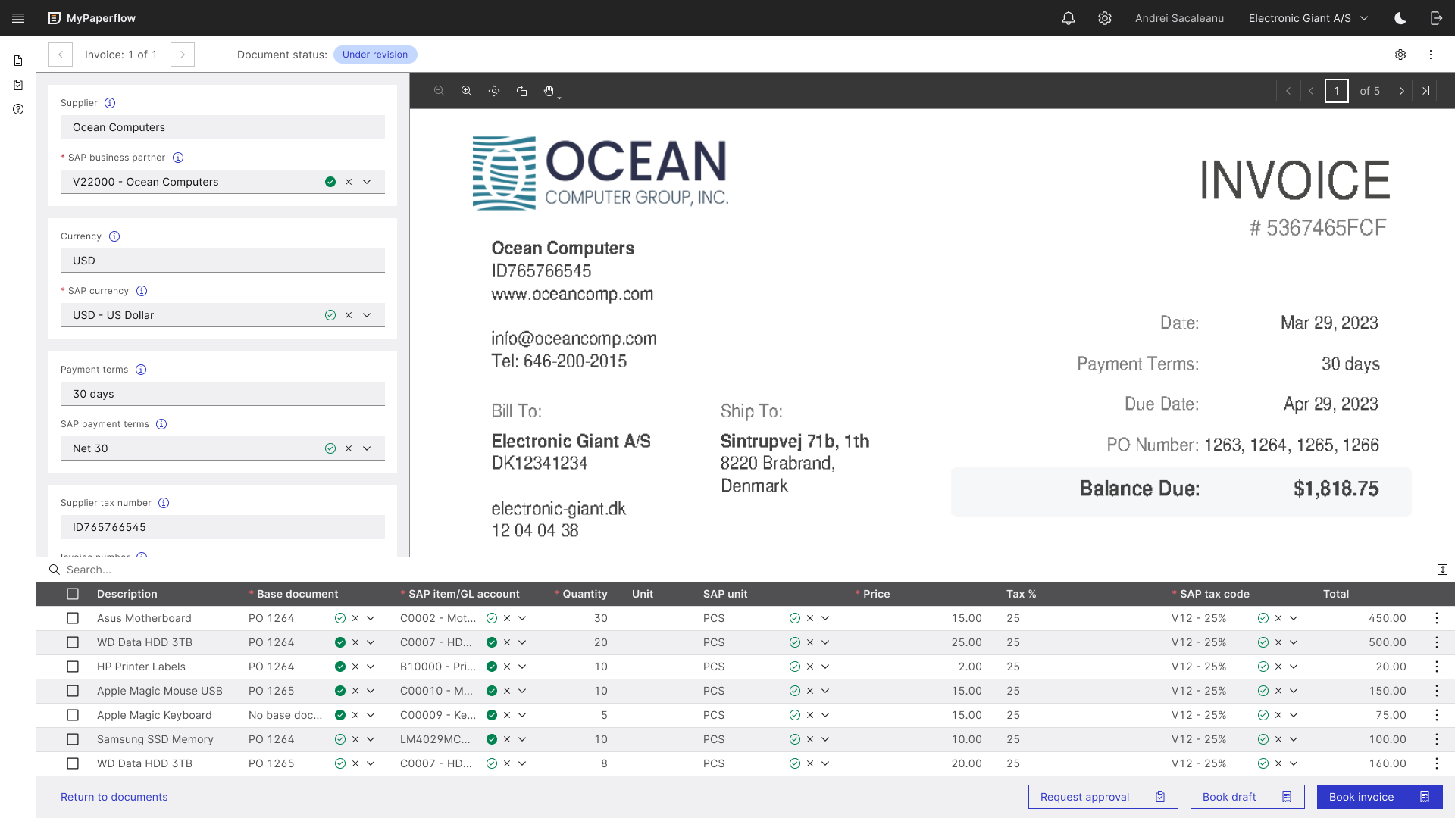Viewport: 1455px width, 818px height.
Task: Open invoice more options menu
Action: pyautogui.click(x=1431, y=55)
